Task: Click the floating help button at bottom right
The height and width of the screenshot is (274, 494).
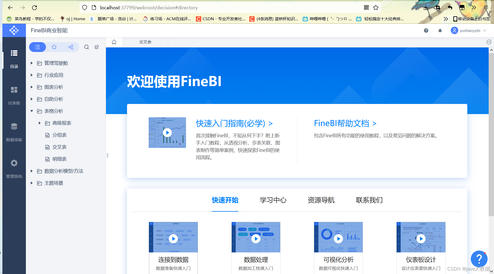Action: 479,259
